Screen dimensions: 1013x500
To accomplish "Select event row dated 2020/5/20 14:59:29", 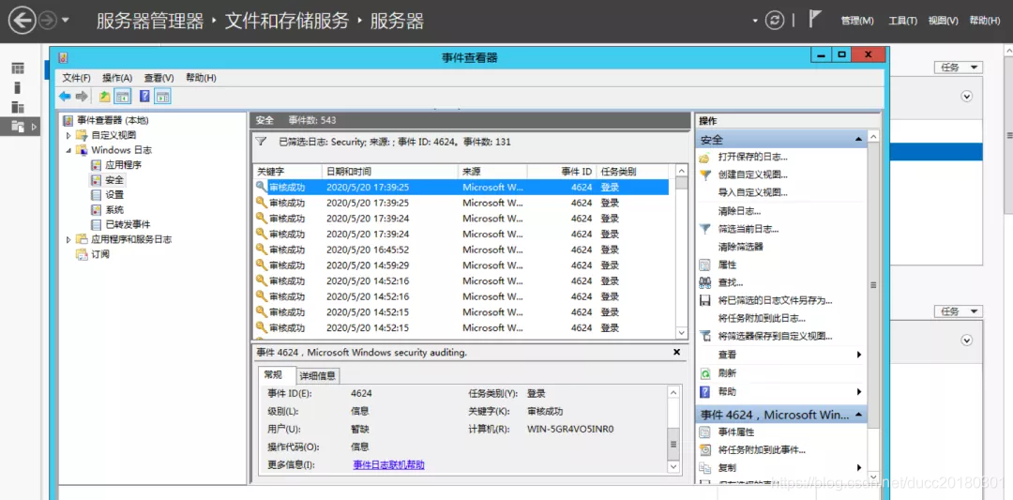I will coord(460,265).
